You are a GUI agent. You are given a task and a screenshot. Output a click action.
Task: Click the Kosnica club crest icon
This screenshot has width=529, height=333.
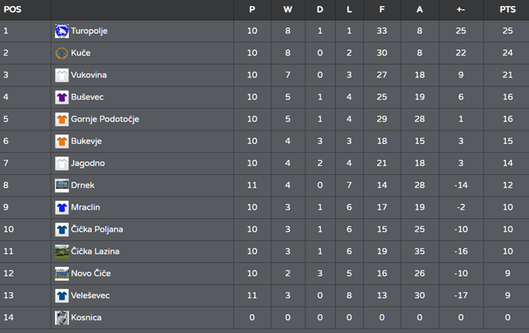(62, 318)
